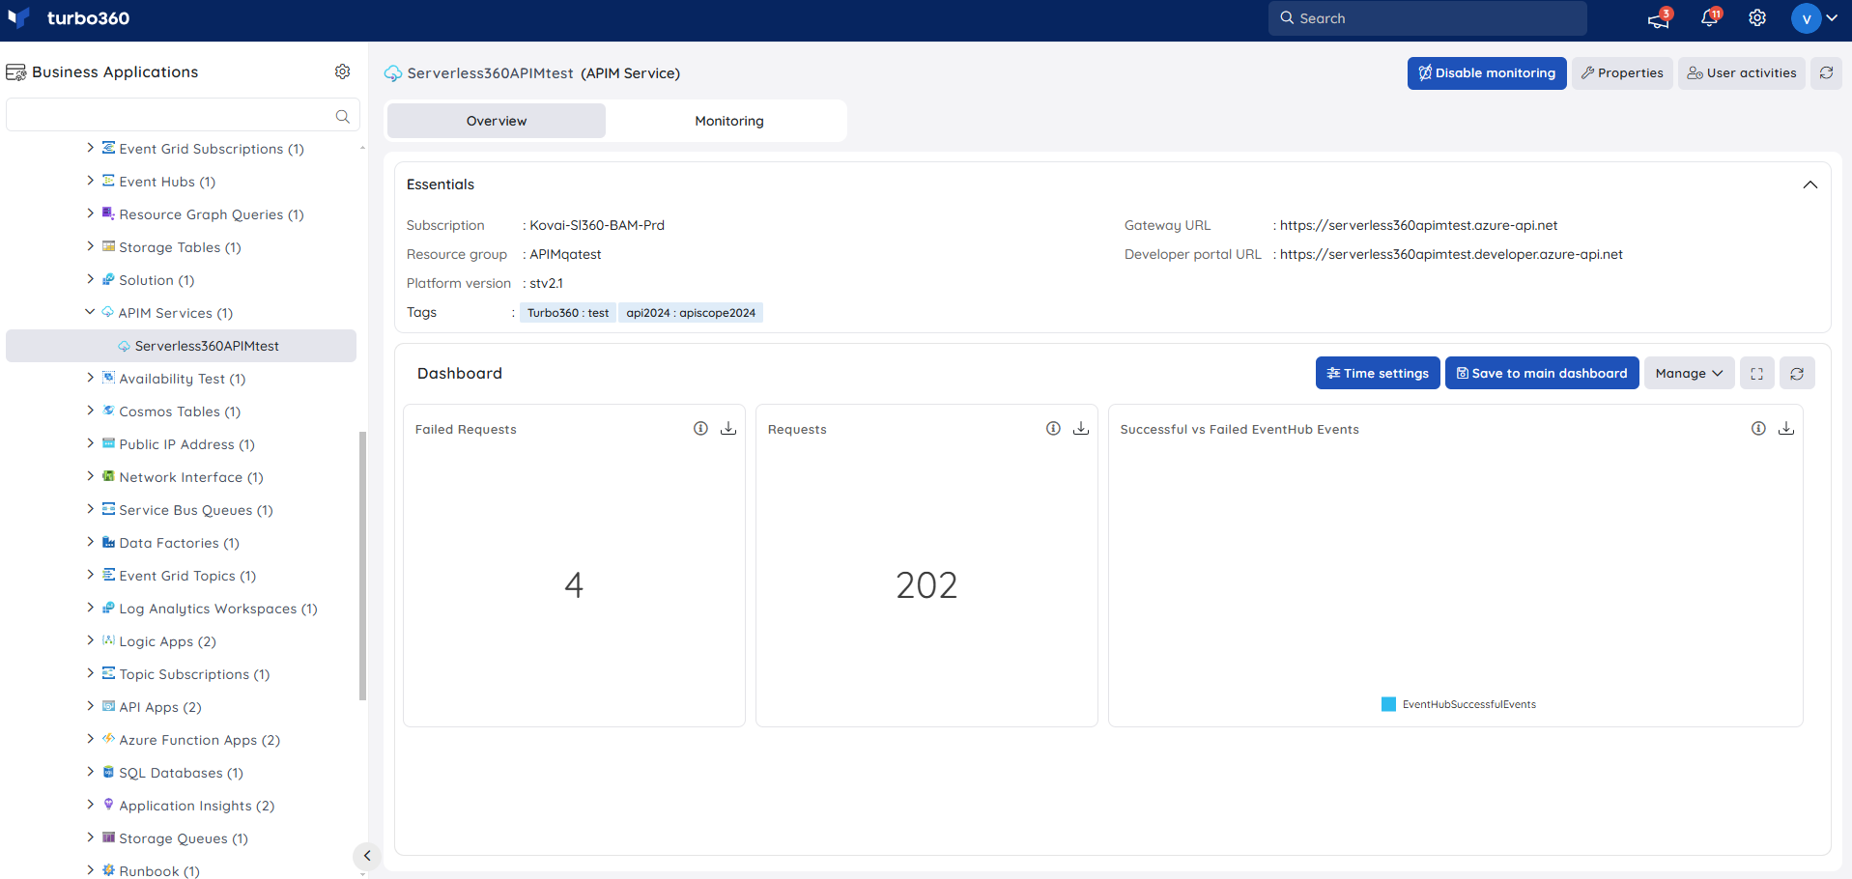Download the Requests widget data
1852x879 pixels.
(x=1081, y=428)
